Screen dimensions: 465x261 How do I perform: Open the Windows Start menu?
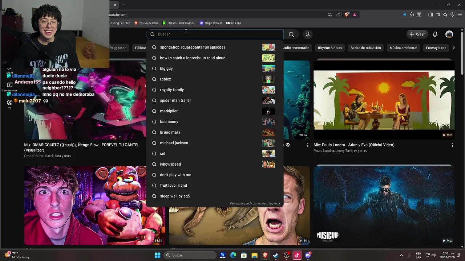[x=157, y=255]
